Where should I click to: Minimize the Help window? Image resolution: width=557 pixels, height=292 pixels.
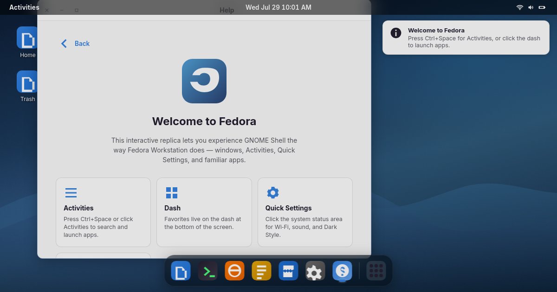tap(62, 10)
